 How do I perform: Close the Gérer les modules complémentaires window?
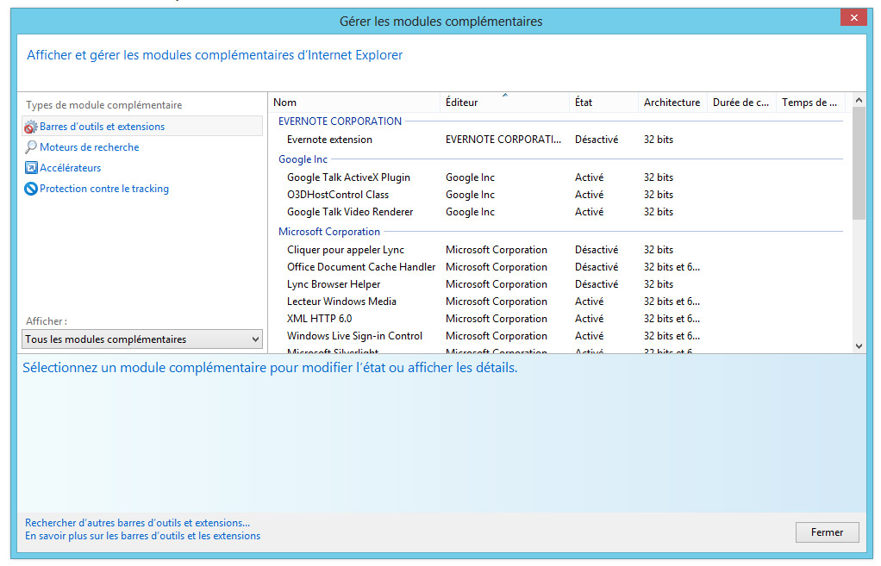853,17
